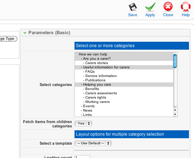Select the 'FAQs' category
Image resolution: width=194 pixels, height=158 pixels.
pyautogui.click(x=124, y=72)
